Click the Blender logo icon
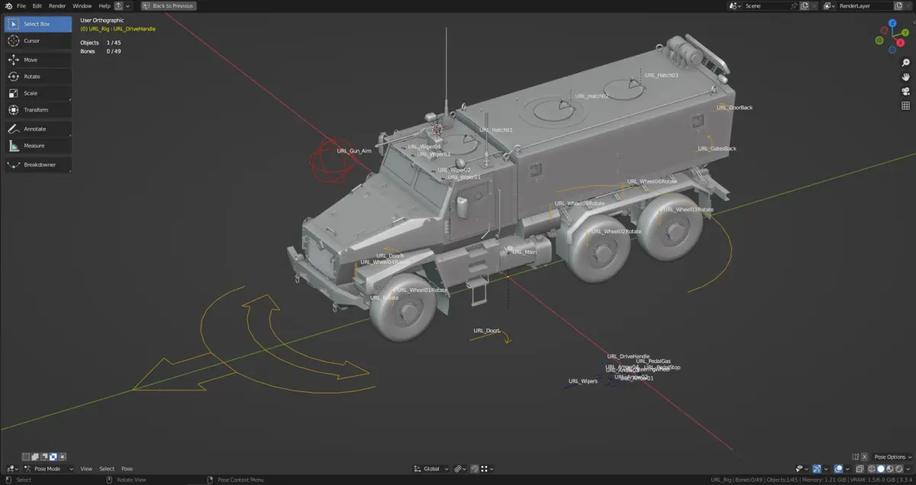The width and height of the screenshot is (916, 485). click(x=8, y=5)
